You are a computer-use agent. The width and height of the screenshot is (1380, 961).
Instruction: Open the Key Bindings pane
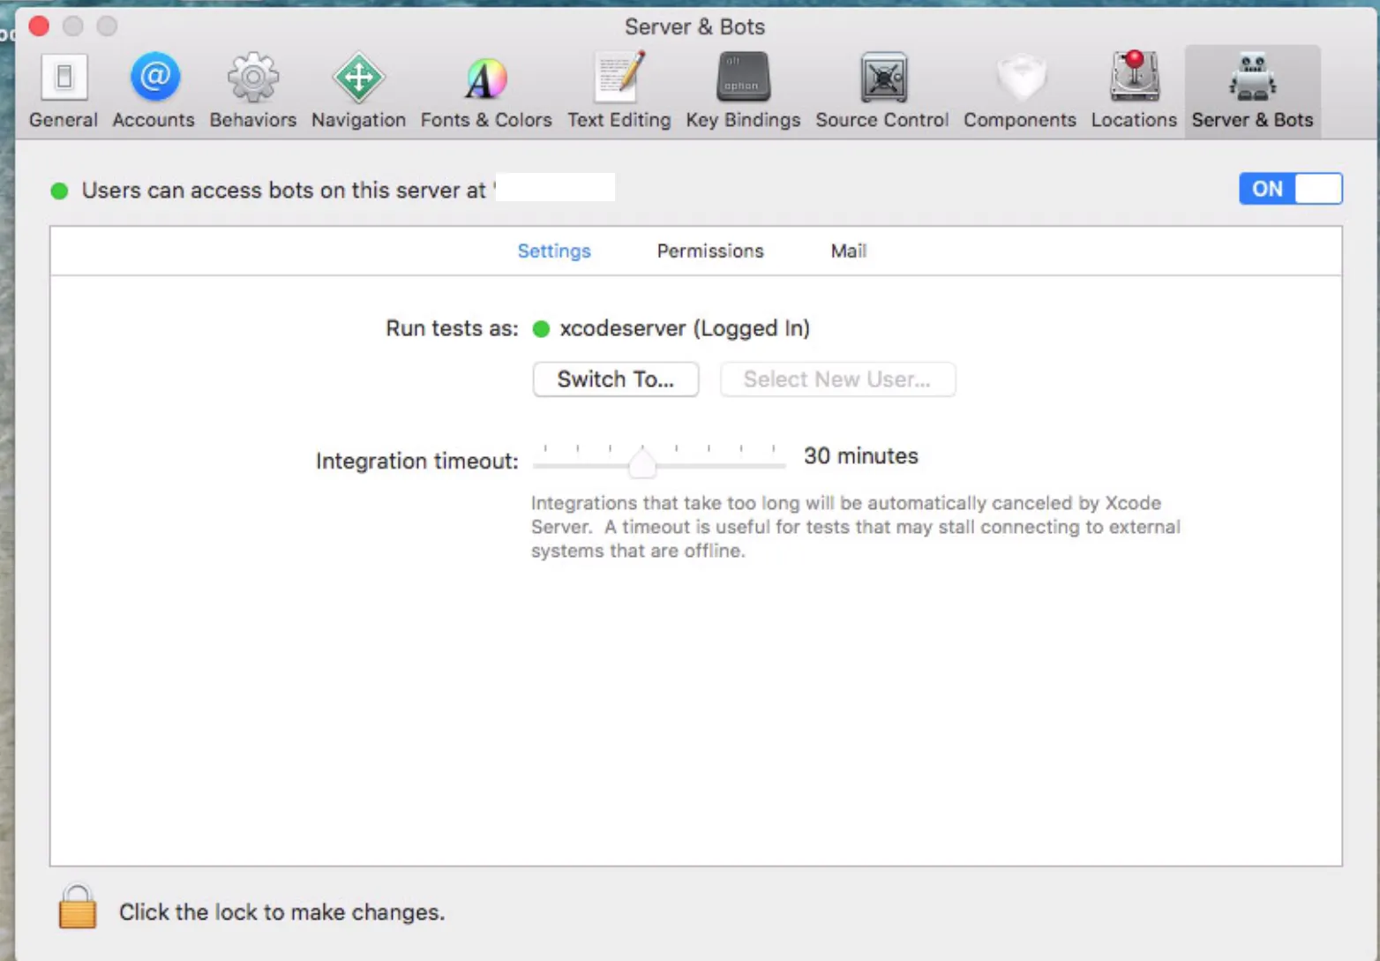tap(743, 91)
